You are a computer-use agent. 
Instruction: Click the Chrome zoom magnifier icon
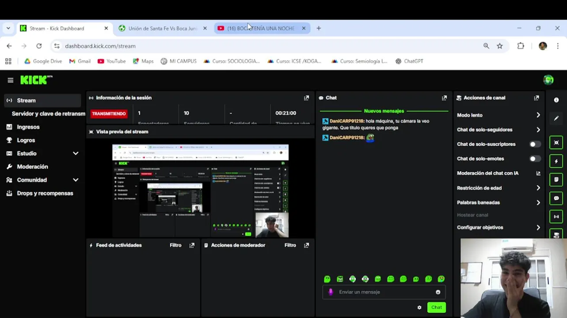[x=486, y=46]
